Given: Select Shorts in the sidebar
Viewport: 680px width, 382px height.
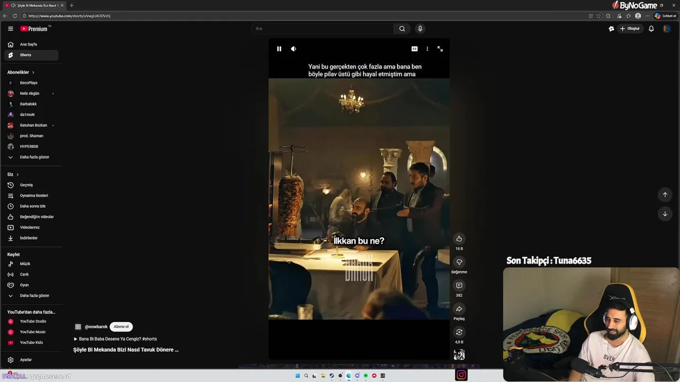Looking at the screenshot, I should click(x=31, y=55).
